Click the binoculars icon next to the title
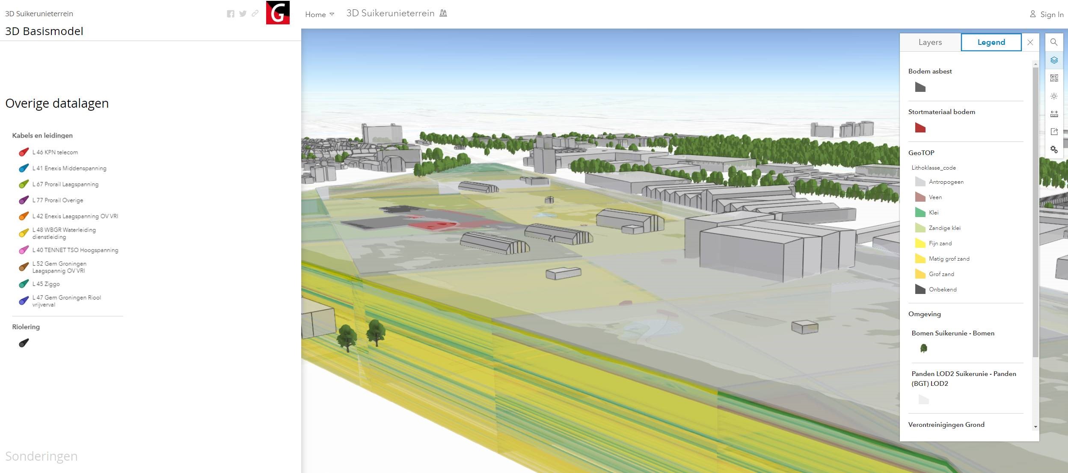The image size is (1068, 473). click(x=443, y=13)
